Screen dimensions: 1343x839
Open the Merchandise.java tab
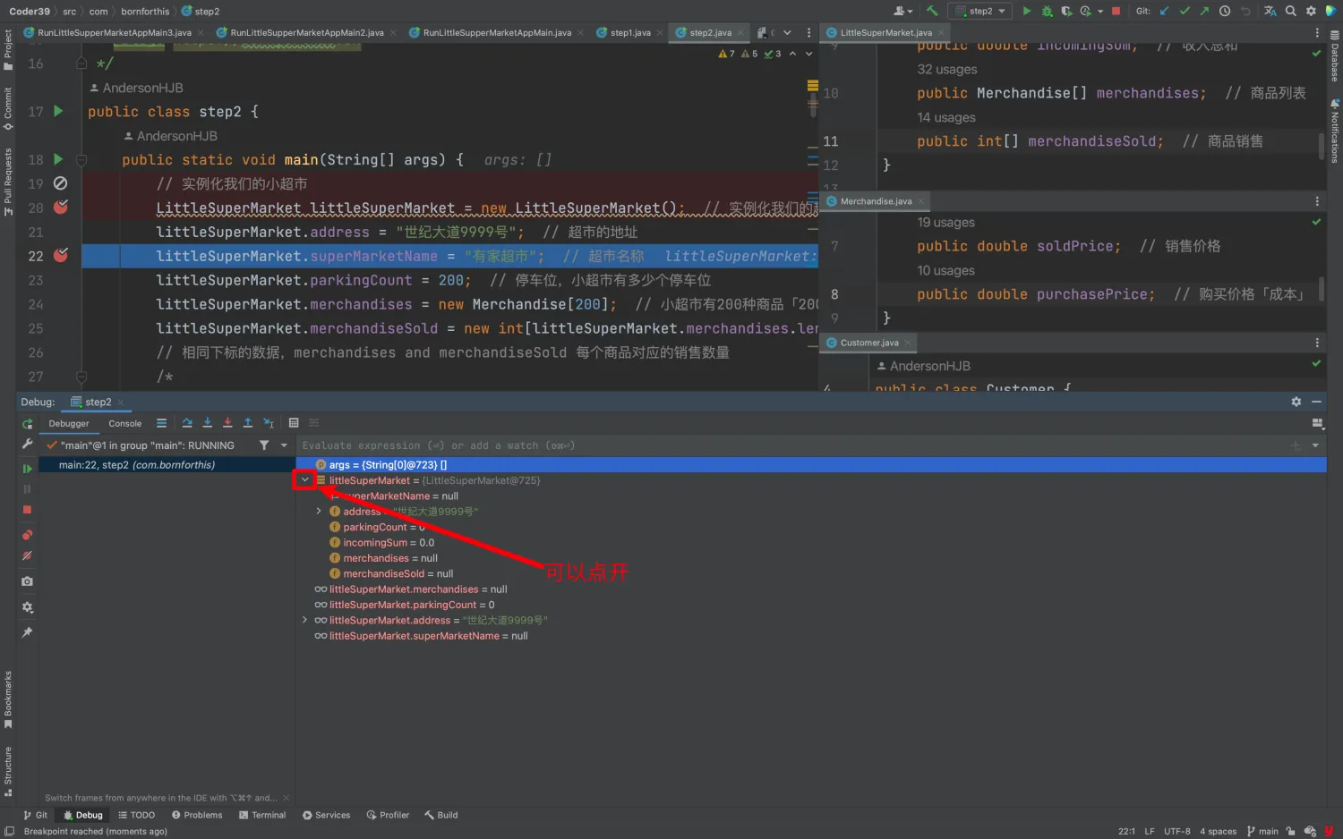coord(875,201)
